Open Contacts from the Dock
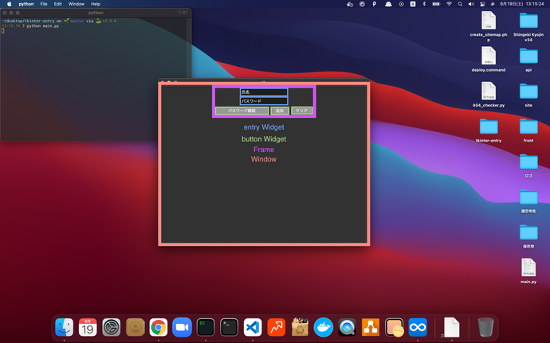The image size is (550, 343). point(135,327)
